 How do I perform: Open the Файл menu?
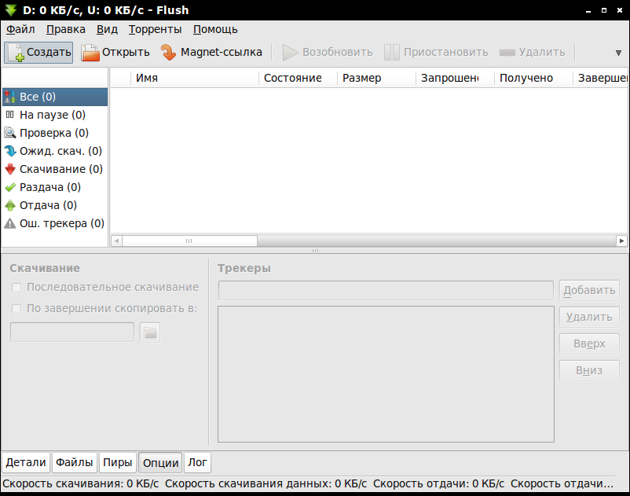[20, 29]
